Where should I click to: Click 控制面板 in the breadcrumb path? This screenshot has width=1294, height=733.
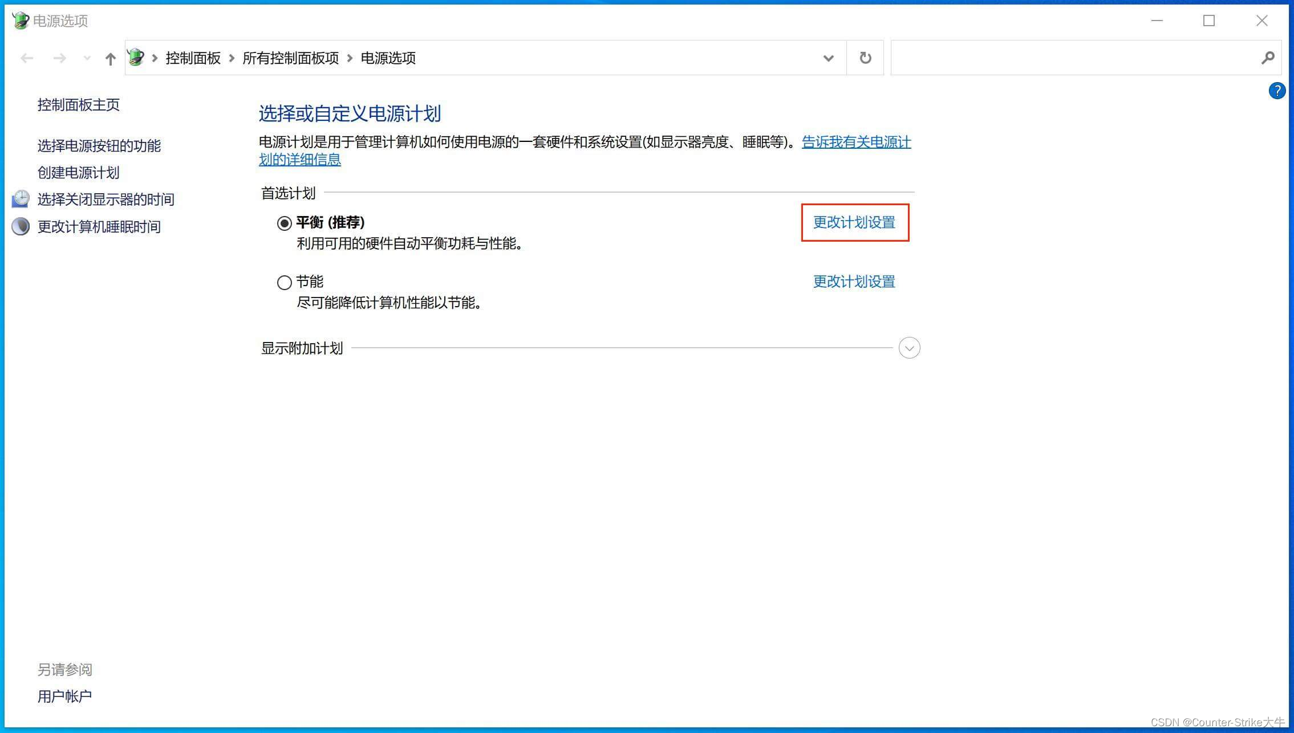[193, 58]
